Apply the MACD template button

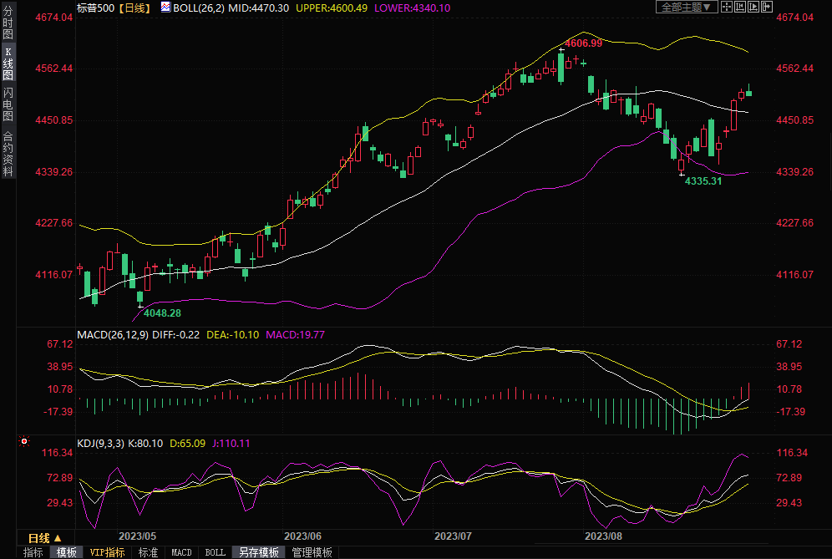pyautogui.click(x=181, y=552)
